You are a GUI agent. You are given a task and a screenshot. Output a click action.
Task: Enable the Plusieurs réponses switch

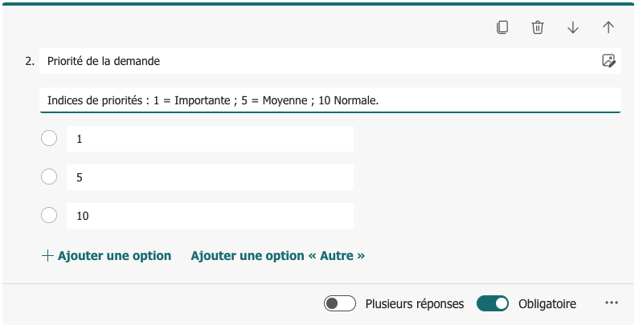339,303
